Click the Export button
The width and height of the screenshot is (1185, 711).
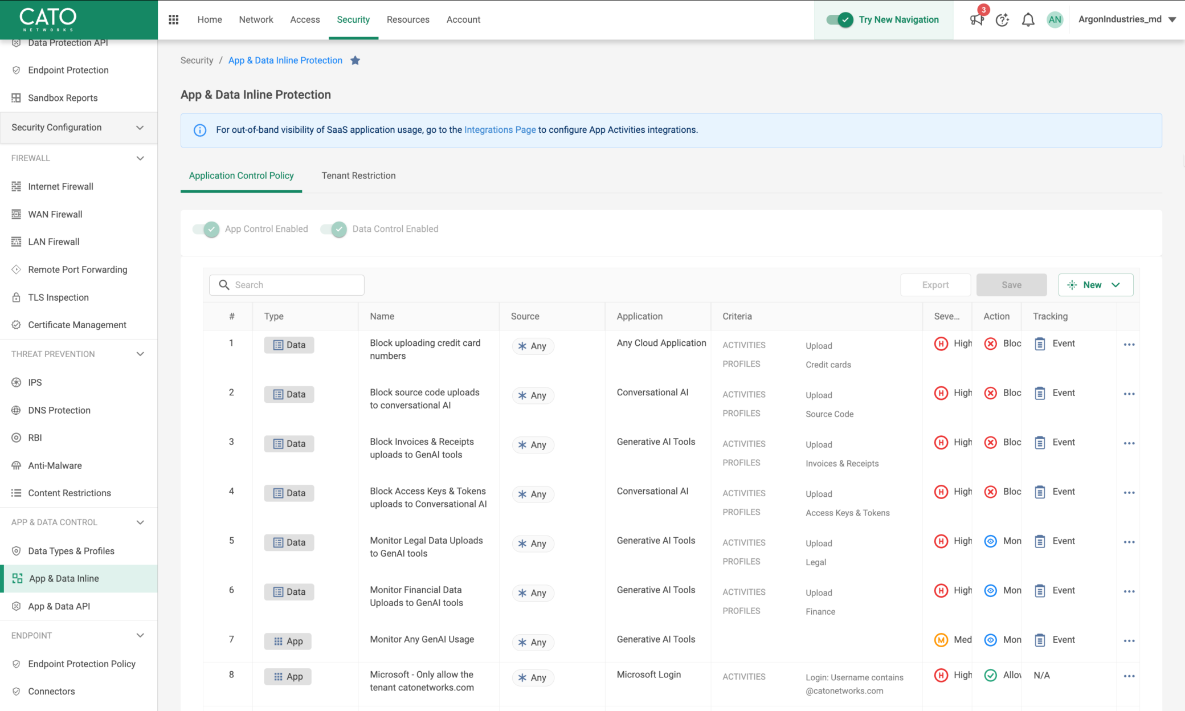(x=935, y=285)
